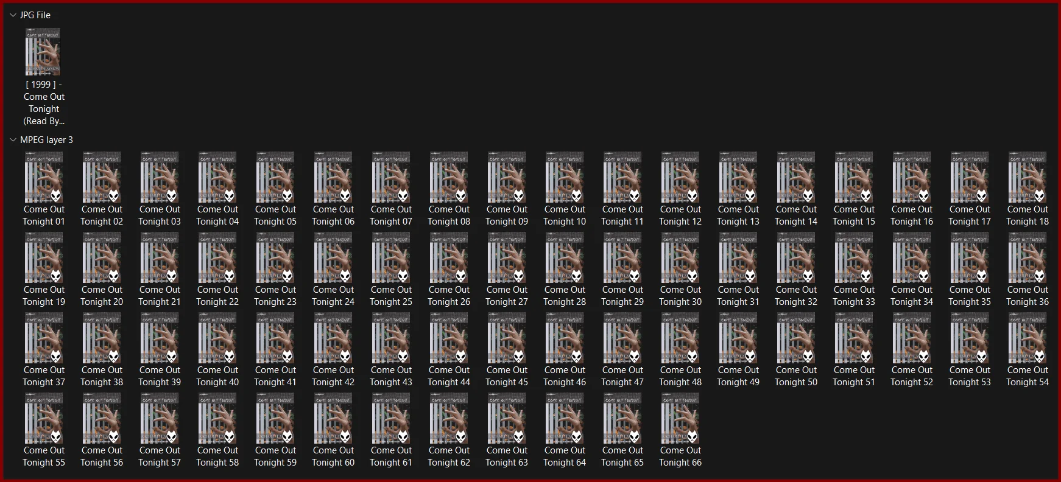Click the "Come Out Tonight 45" file name
This screenshot has height=482, width=1061.
[507, 376]
